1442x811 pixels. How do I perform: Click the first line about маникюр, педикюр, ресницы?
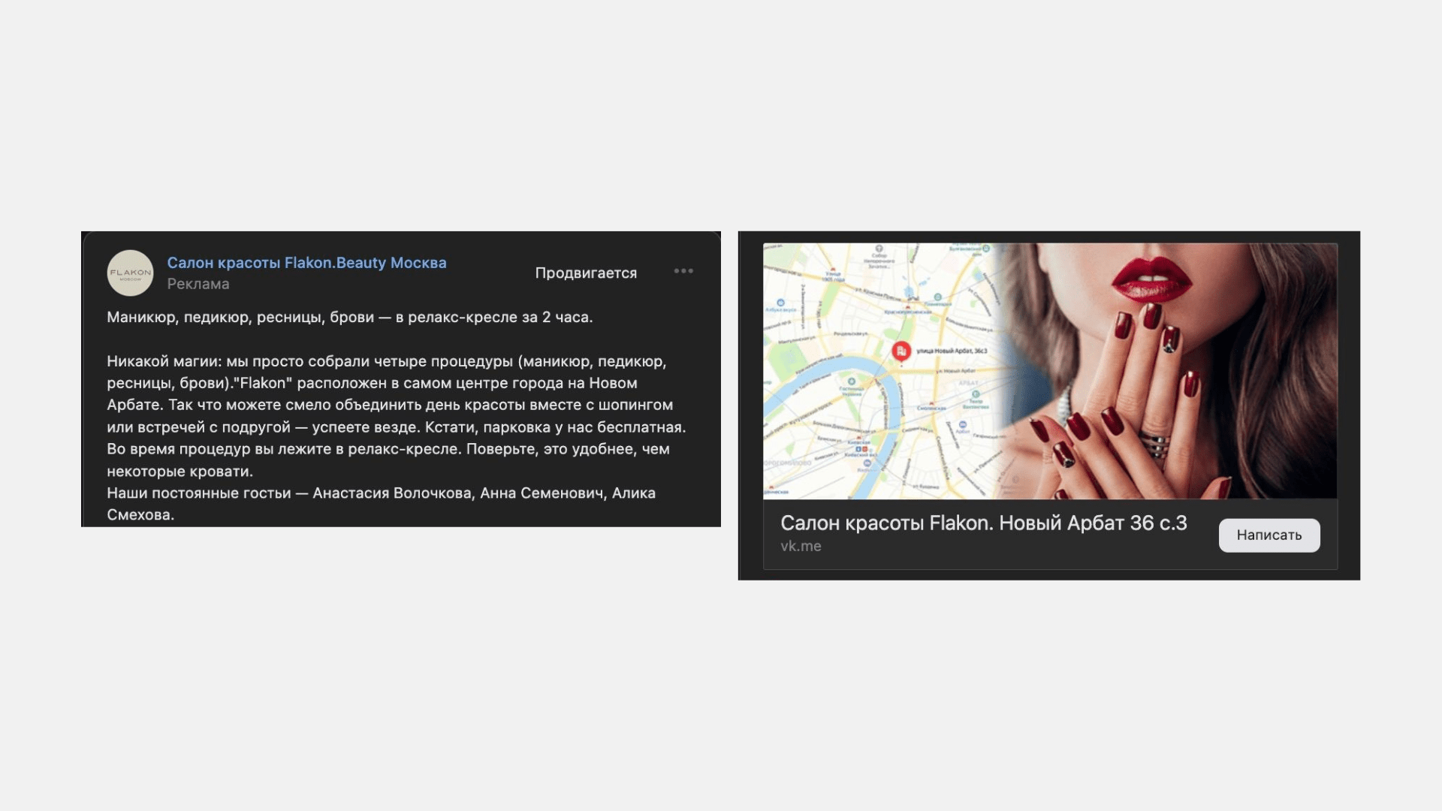350,317
